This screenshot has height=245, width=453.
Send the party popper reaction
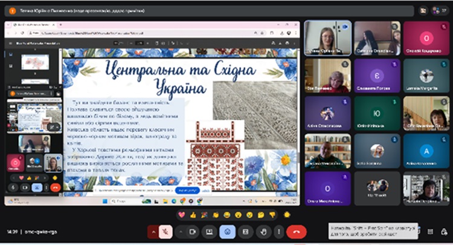(x=204, y=215)
